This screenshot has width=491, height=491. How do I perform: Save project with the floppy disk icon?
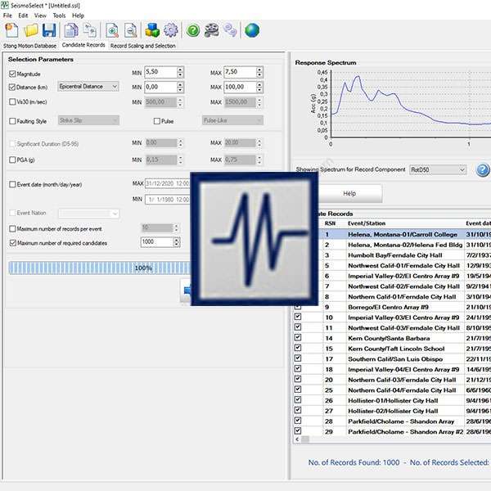(49, 31)
